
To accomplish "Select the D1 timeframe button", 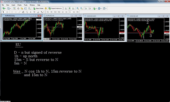I will (70, 12).
